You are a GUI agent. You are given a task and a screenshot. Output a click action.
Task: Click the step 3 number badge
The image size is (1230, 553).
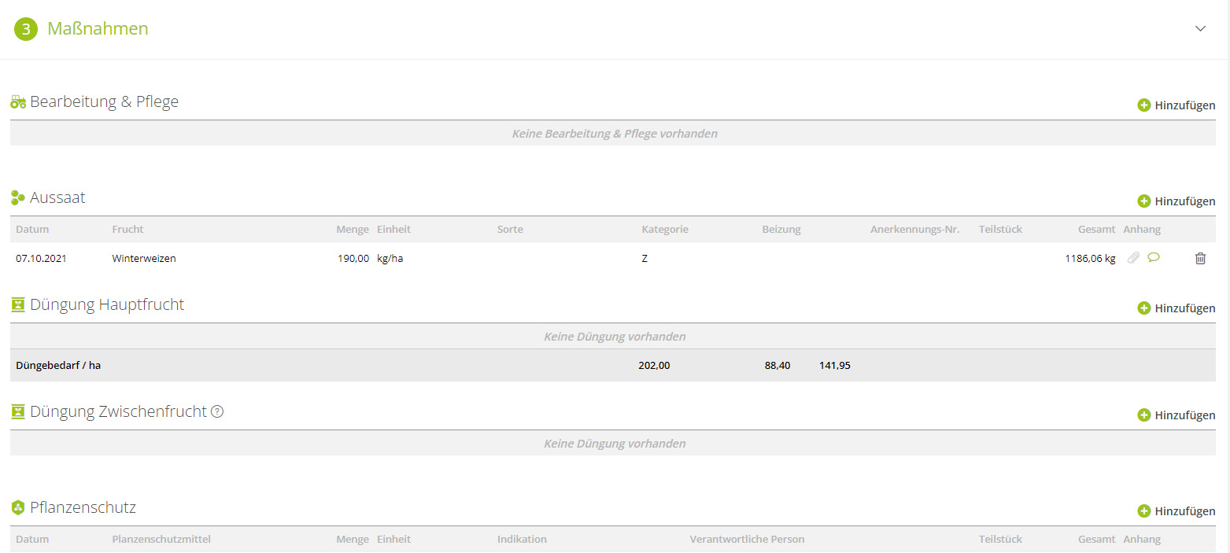[26, 29]
